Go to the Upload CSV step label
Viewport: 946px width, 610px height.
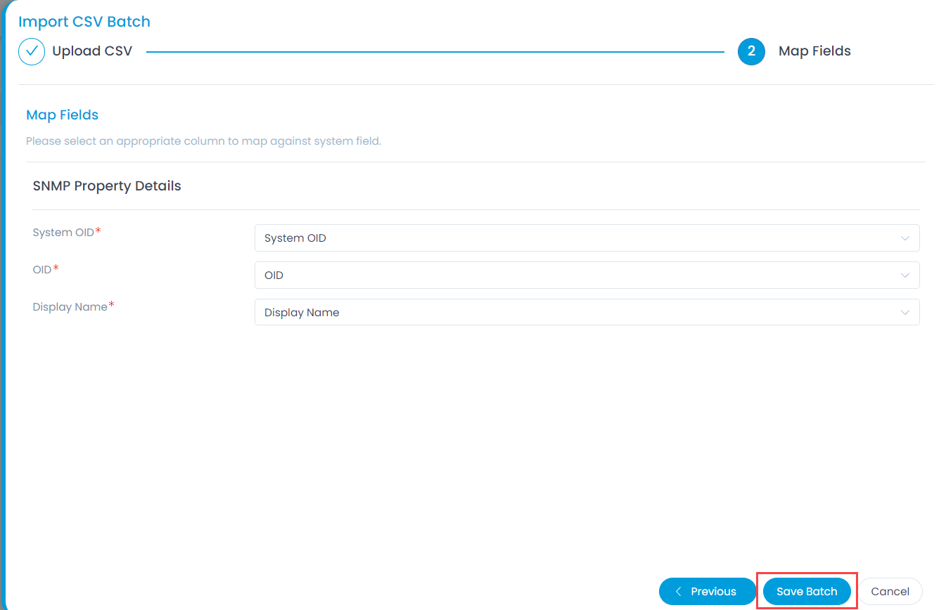[92, 51]
